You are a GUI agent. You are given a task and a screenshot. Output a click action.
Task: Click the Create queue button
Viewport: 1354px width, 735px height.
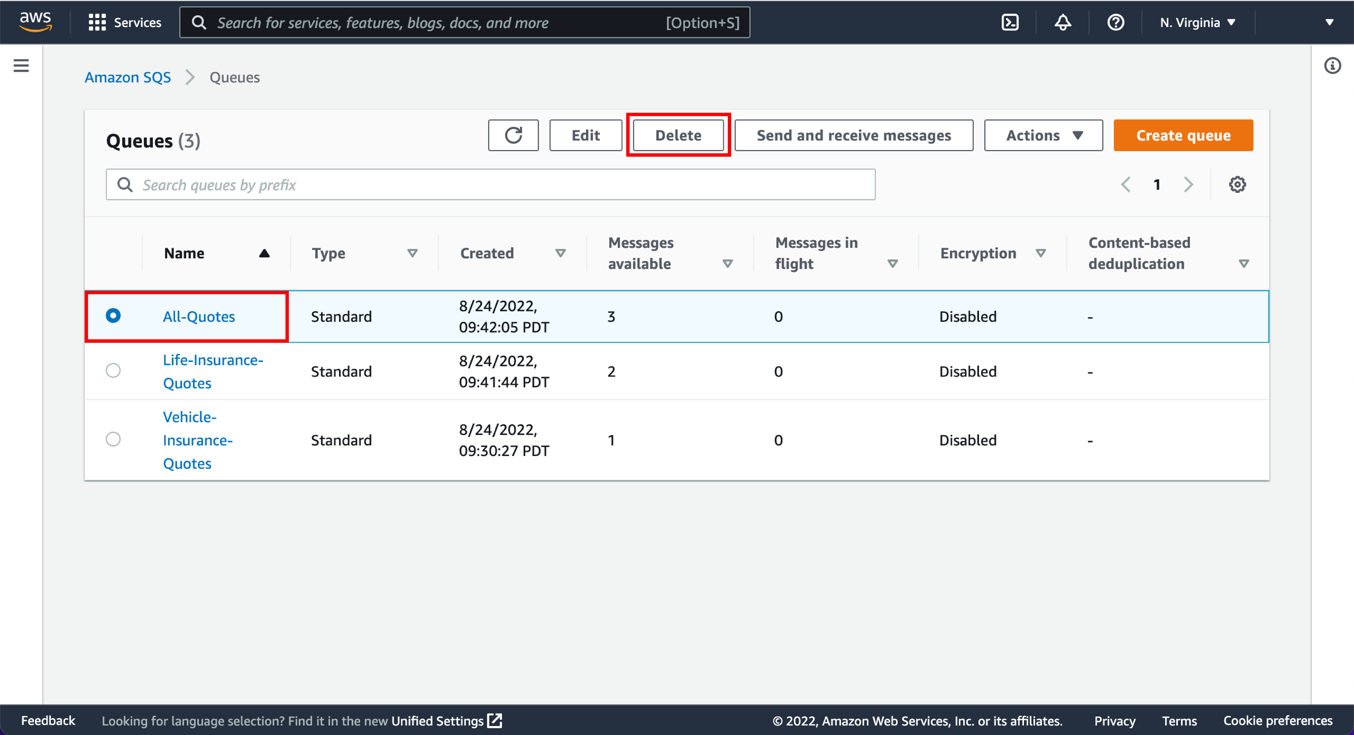click(1183, 135)
